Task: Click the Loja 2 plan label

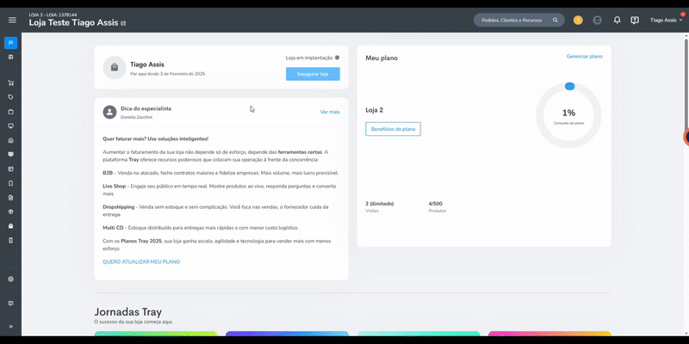Action: coord(375,110)
